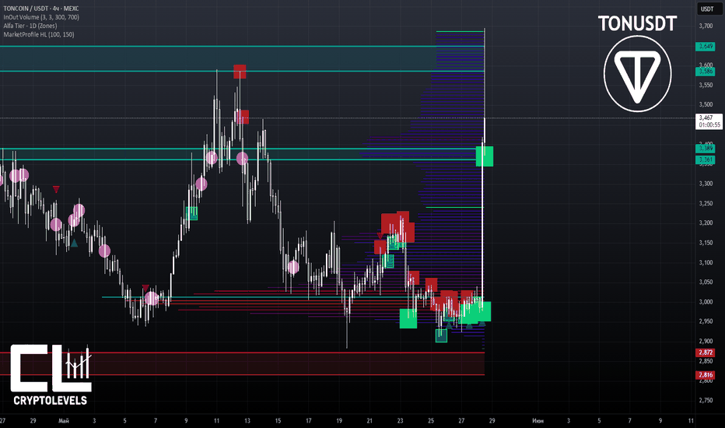Click the 3,150 price axis tick
This screenshot has width=725, height=428.
[x=706, y=243]
